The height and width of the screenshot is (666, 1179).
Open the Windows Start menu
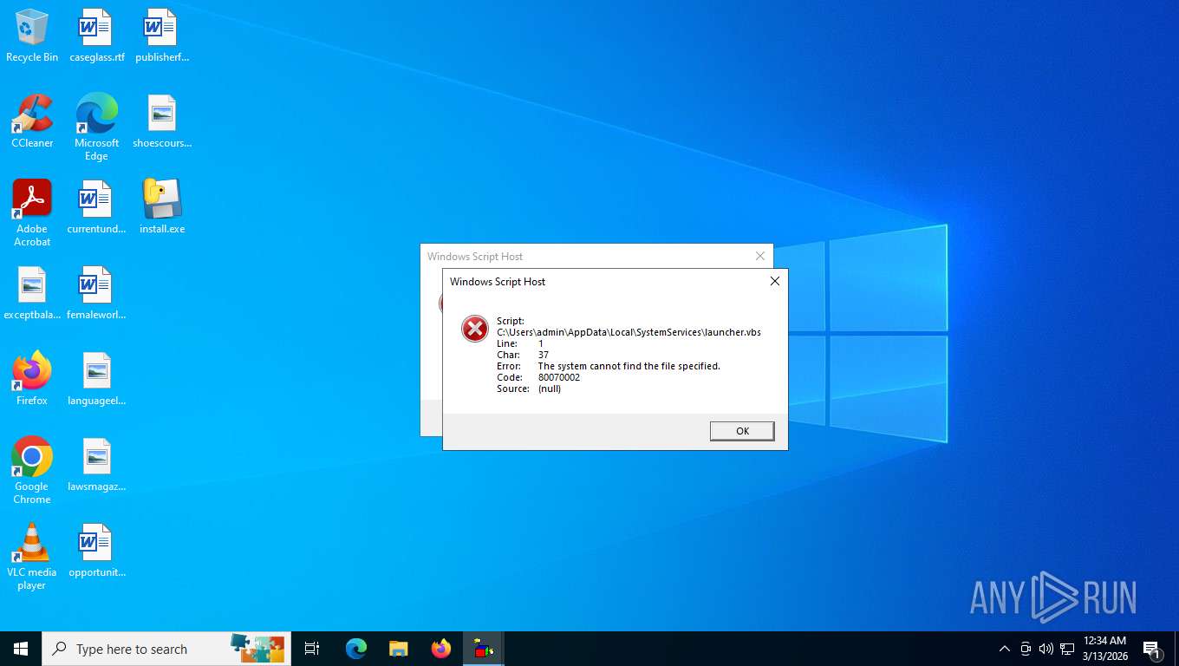21,649
